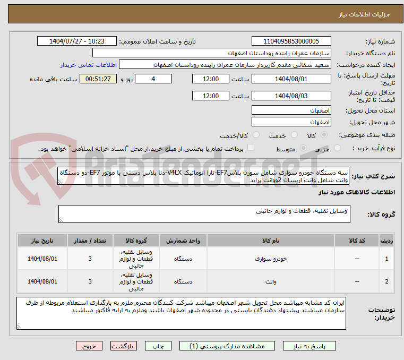404x360 pixels.
Task: Select the جزیی purchase type radio
Action: tap(337, 148)
